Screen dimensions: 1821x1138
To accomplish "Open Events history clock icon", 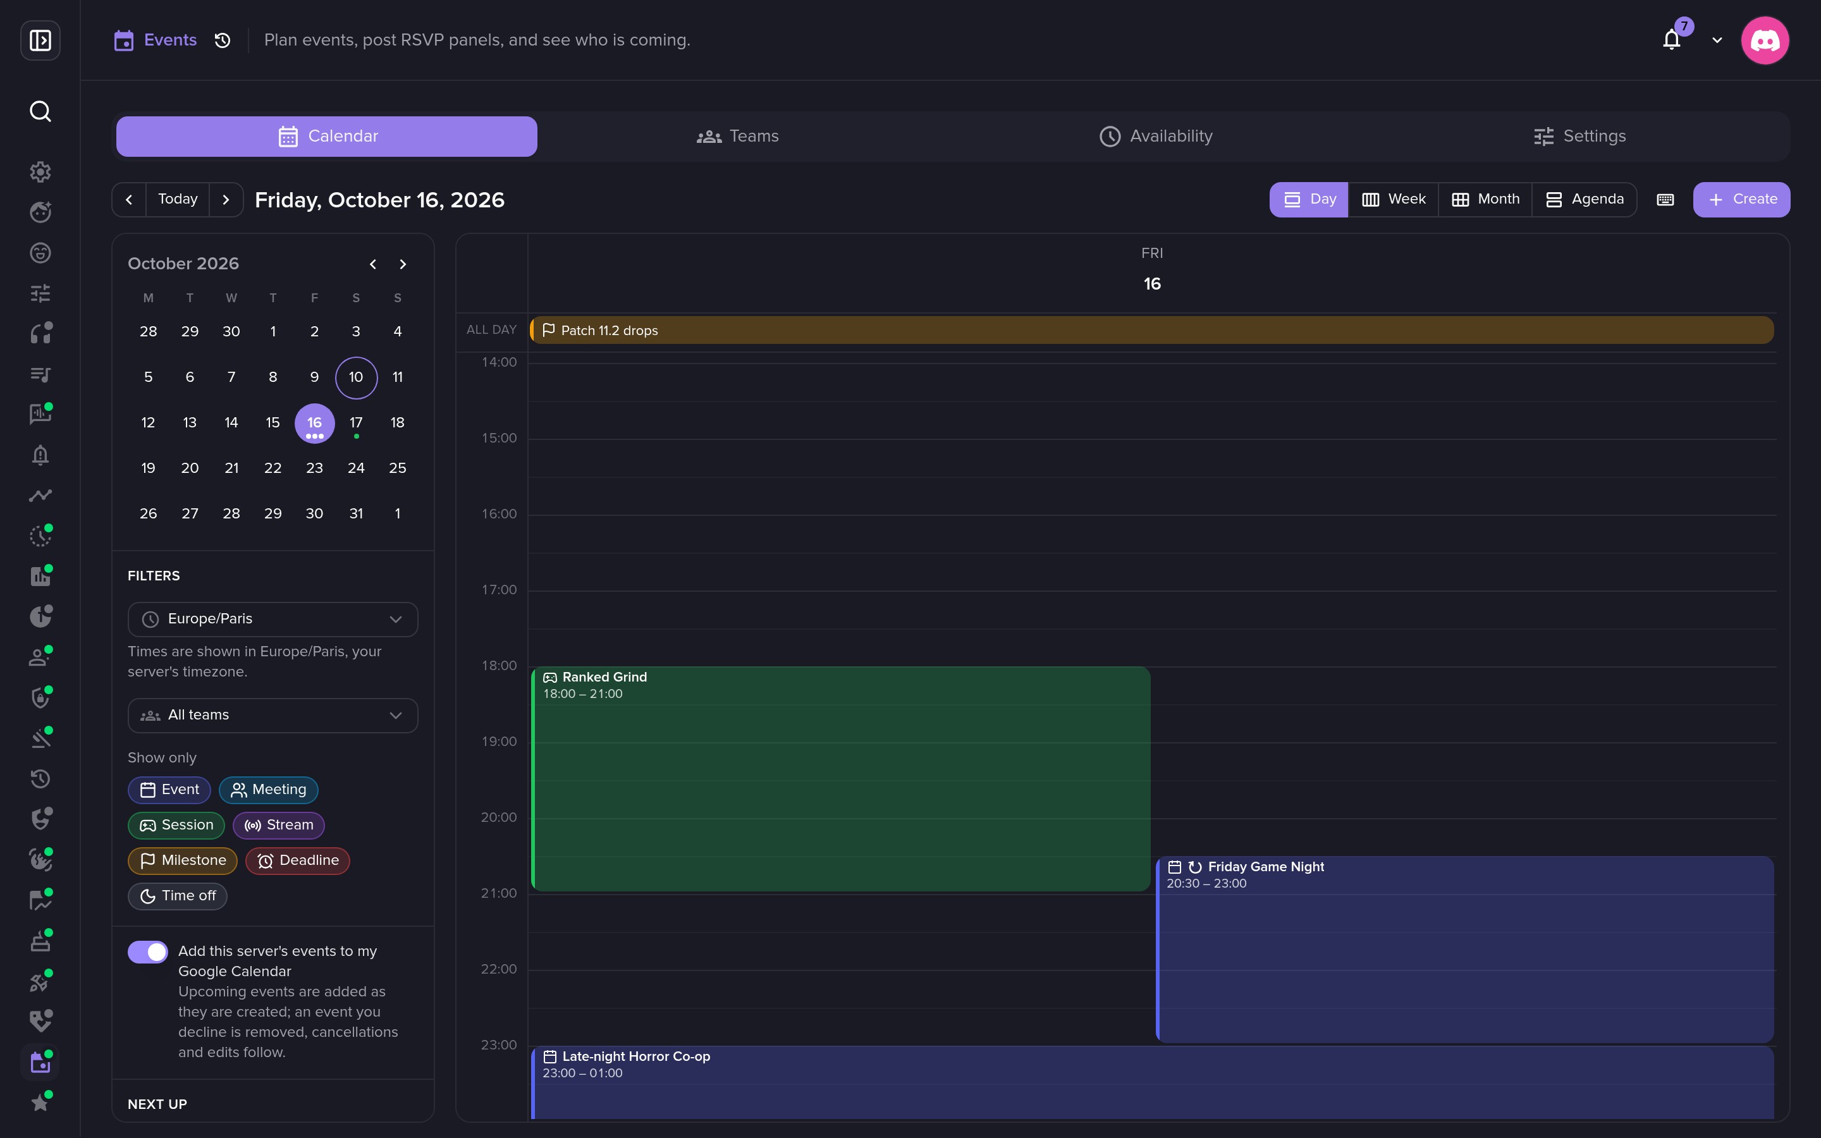I will point(222,40).
